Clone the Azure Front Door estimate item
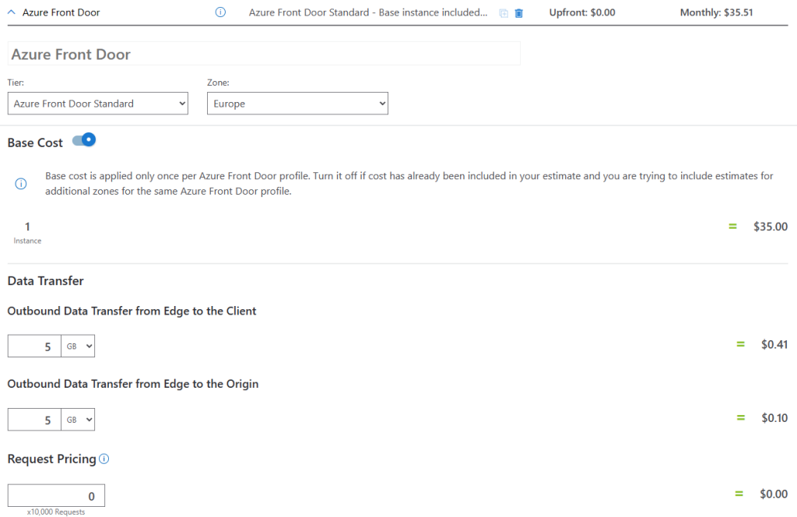The image size is (797, 517). [504, 13]
